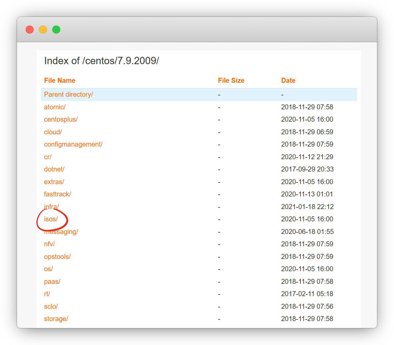Screen dimensions: 394x345
Task: Sort listing by File Name header
Action: [60, 80]
